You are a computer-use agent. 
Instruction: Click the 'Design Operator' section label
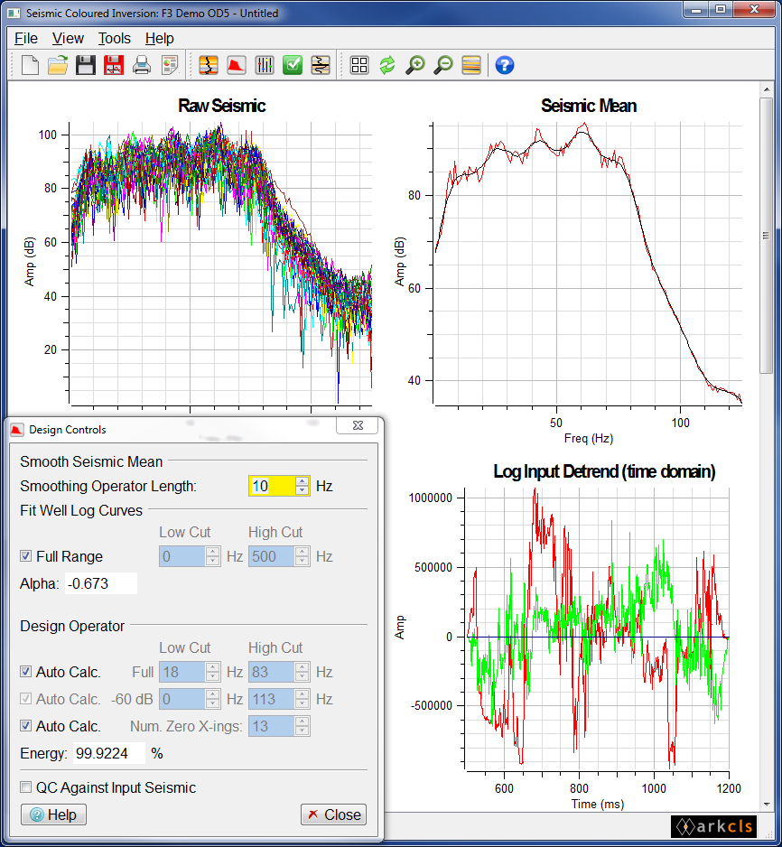(72, 626)
